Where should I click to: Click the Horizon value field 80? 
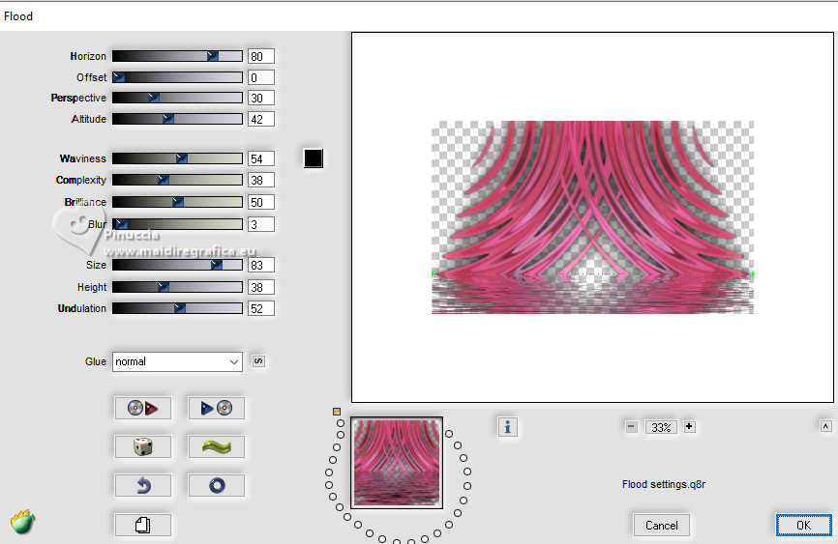tap(261, 56)
